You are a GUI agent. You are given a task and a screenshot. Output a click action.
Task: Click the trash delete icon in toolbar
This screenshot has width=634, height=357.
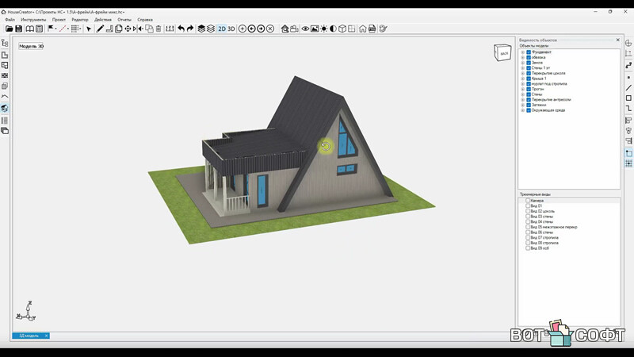158,29
